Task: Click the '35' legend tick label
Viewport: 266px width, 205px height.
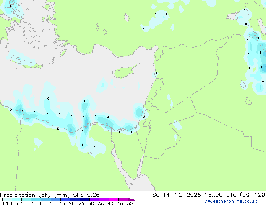Action: [x=101, y=203]
